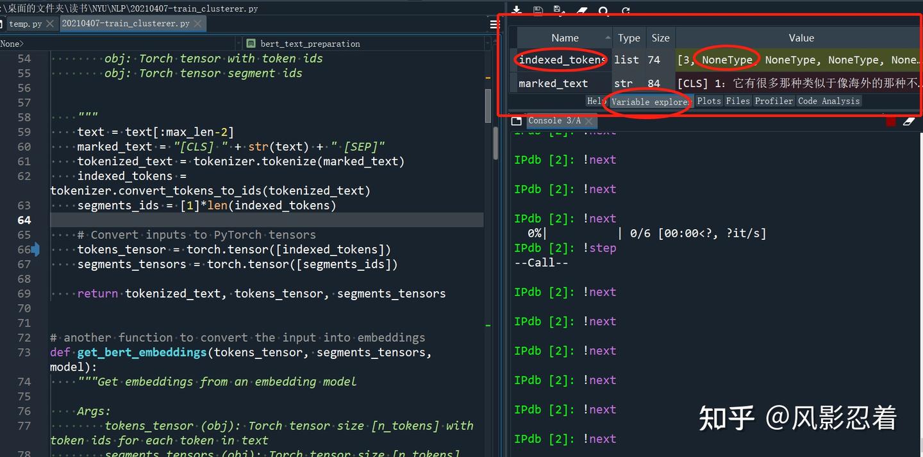Open the None> breadcrumb selector
923x457 pixels.
click(13, 44)
